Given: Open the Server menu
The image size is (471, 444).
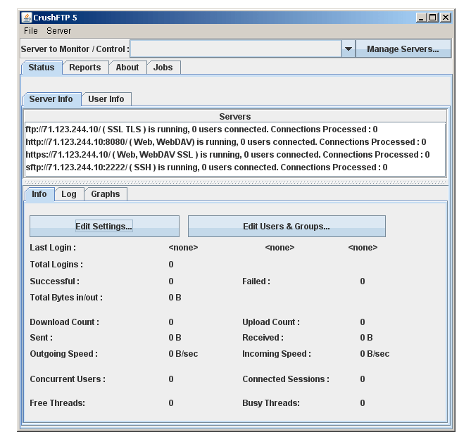Looking at the screenshot, I should [59, 31].
